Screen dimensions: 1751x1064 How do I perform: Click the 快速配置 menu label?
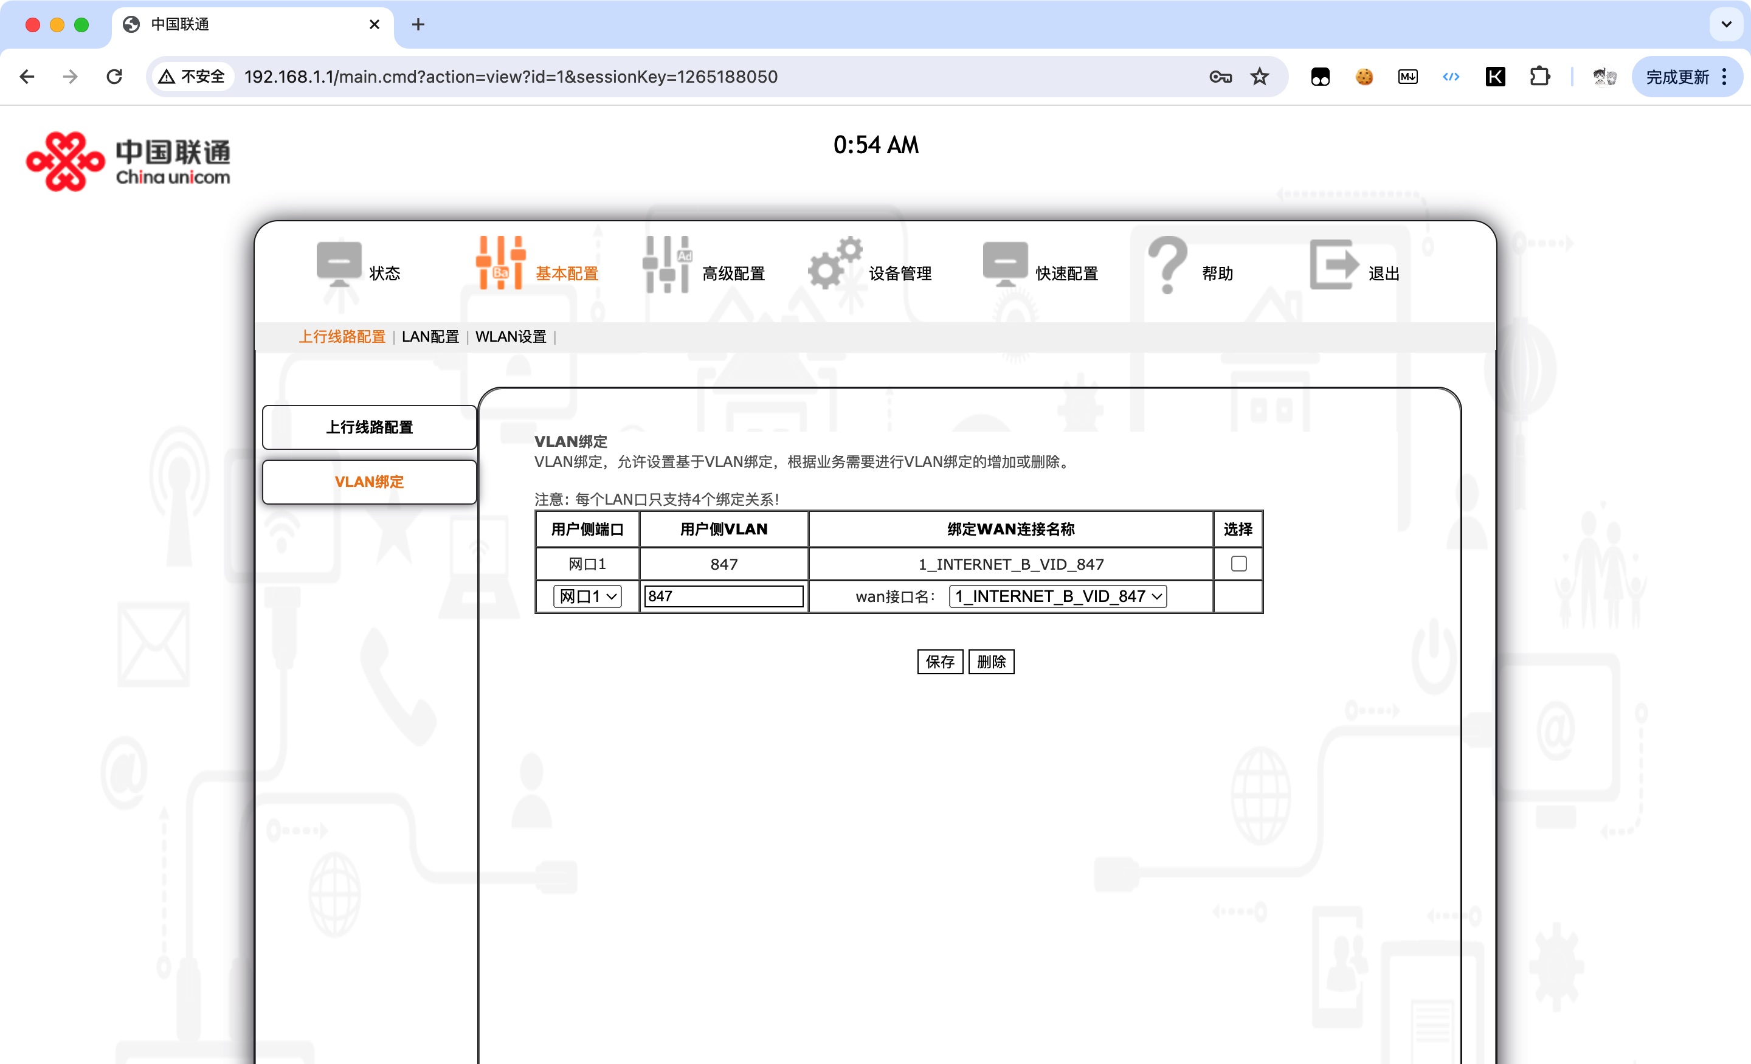coord(1068,274)
